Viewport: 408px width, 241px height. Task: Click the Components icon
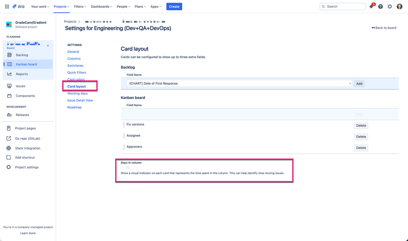[x=9, y=96]
